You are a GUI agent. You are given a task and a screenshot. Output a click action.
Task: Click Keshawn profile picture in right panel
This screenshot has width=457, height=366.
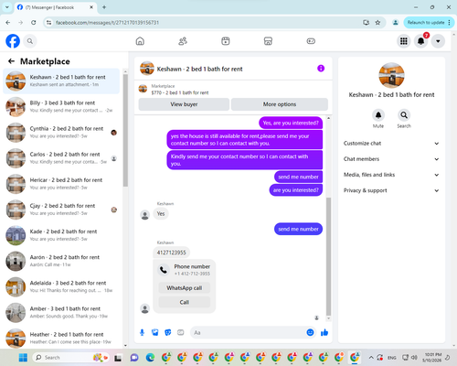click(391, 75)
